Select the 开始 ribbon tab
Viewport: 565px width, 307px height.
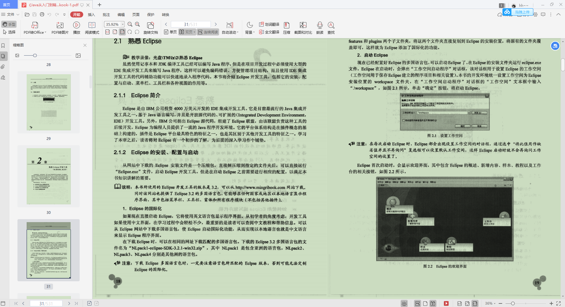(77, 14)
